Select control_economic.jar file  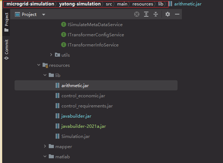coord(83,96)
